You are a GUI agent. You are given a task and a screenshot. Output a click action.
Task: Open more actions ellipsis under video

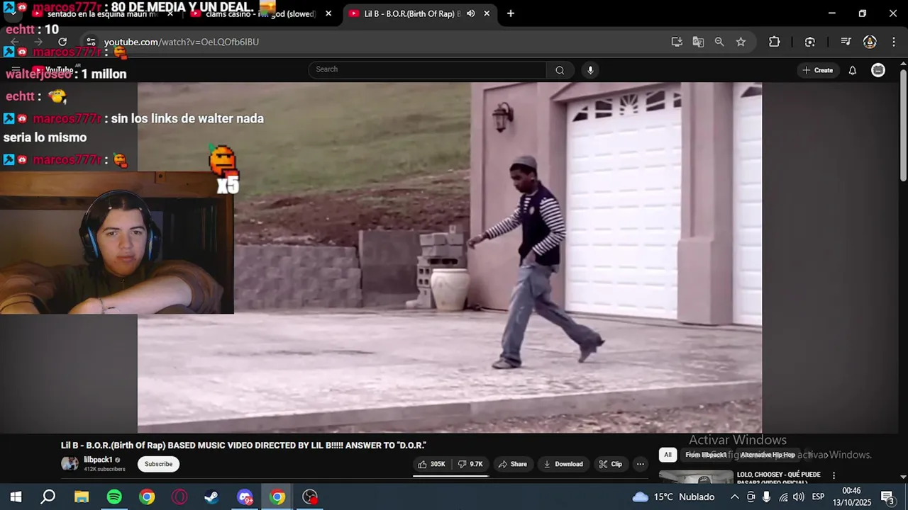640,464
